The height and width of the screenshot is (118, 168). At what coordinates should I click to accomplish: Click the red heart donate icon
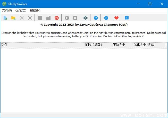tap(116, 18)
